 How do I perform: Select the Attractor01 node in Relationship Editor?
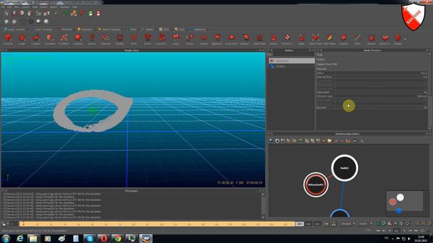click(x=316, y=184)
